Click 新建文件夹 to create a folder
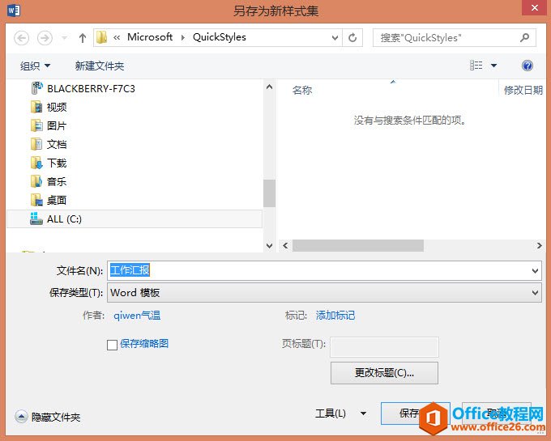 [x=100, y=66]
